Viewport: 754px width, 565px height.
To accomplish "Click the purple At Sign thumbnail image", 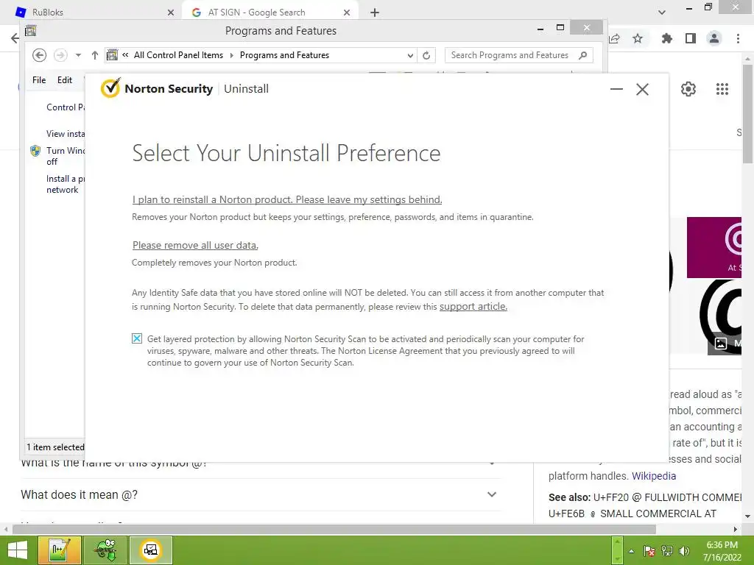I will pyautogui.click(x=714, y=247).
